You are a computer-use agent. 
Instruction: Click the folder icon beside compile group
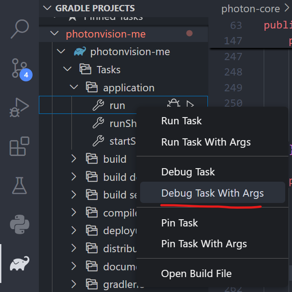tap(92, 212)
